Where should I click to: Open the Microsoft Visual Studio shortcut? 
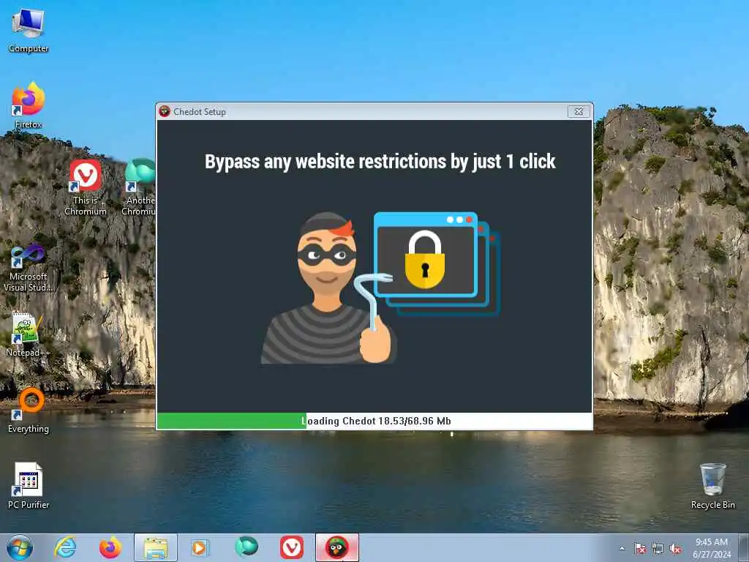29,268
